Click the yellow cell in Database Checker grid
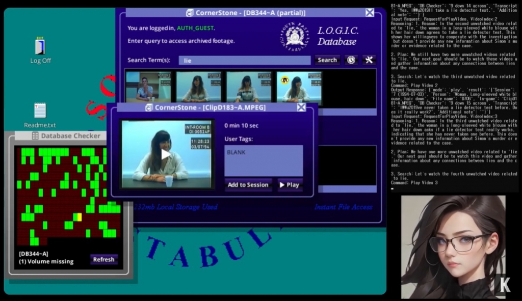This screenshot has height=301, width=522. 78,216
